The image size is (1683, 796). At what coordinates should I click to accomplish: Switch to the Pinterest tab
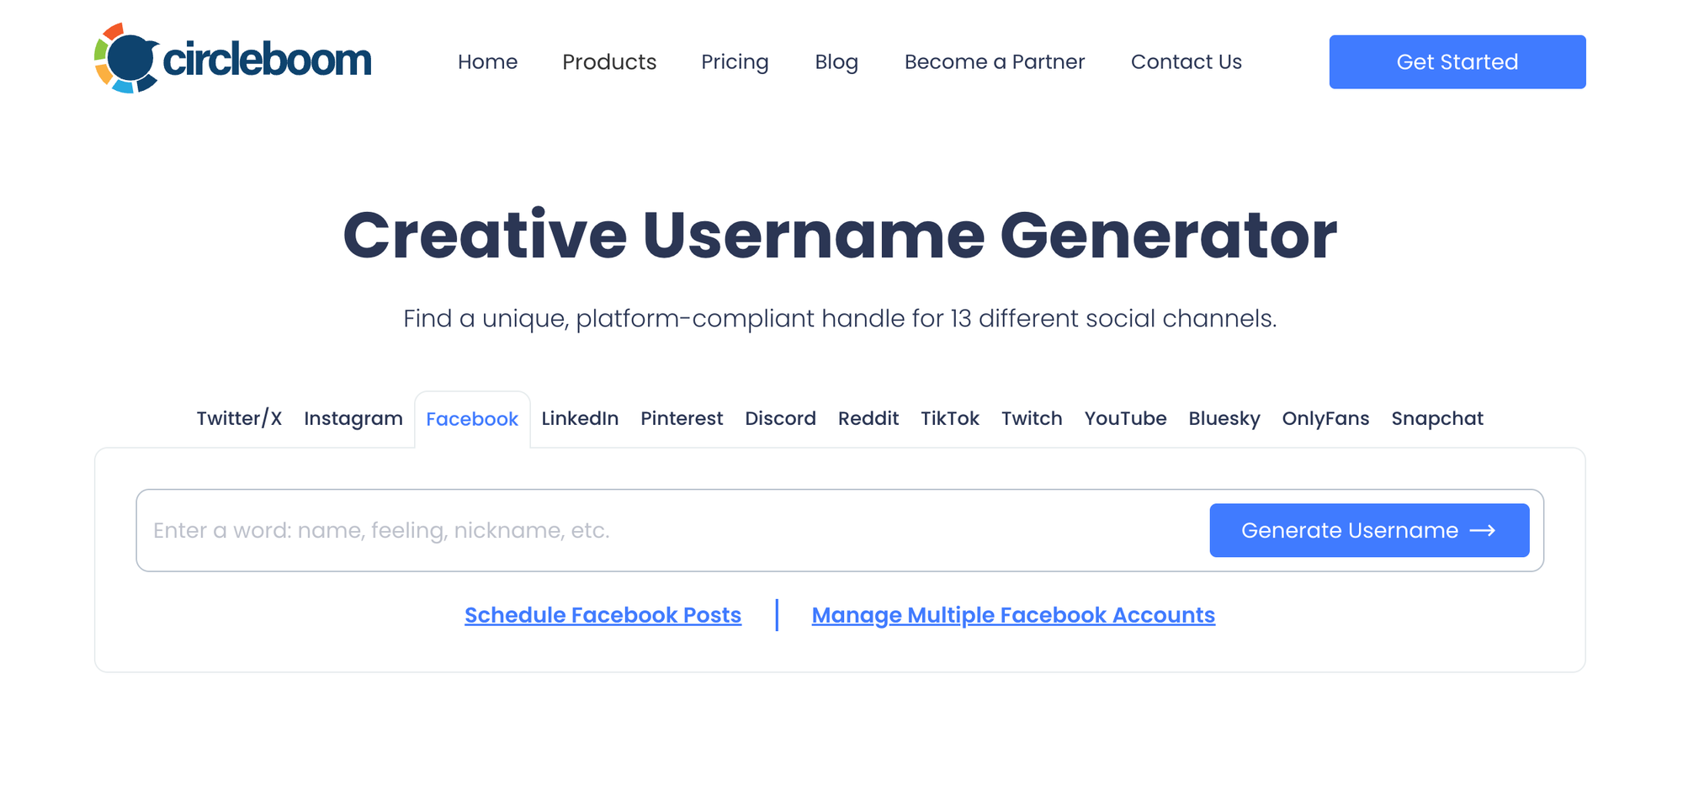[x=682, y=418]
